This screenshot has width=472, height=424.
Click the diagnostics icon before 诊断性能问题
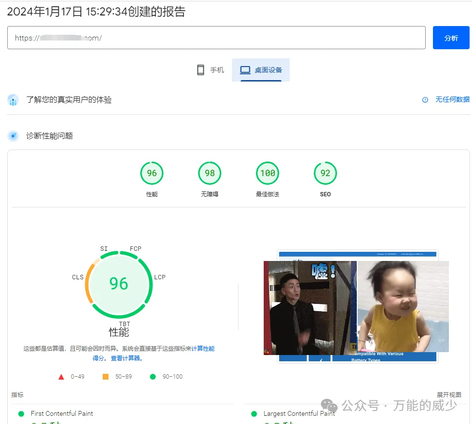13,136
